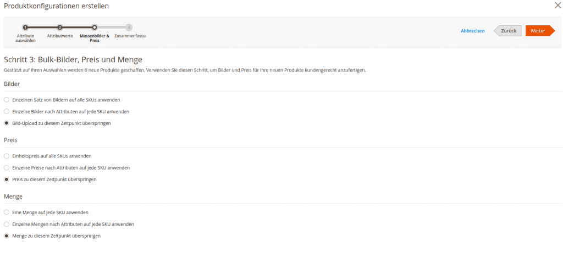Select Einheitspreis auf alle SKUs anwenden

click(7, 156)
